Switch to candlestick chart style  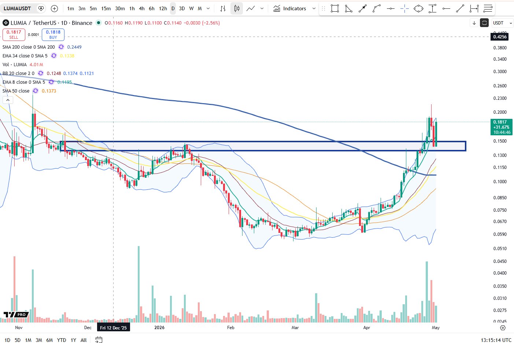click(237, 8)
